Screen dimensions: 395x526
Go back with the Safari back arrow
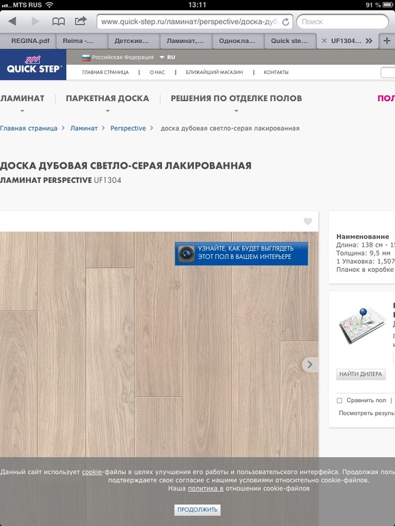tap(12, 21)
